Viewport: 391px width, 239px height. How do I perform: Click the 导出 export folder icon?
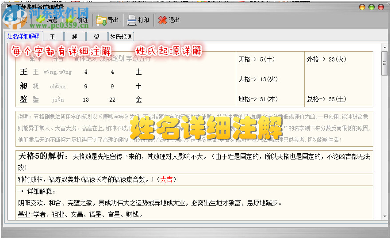point(101,20)
